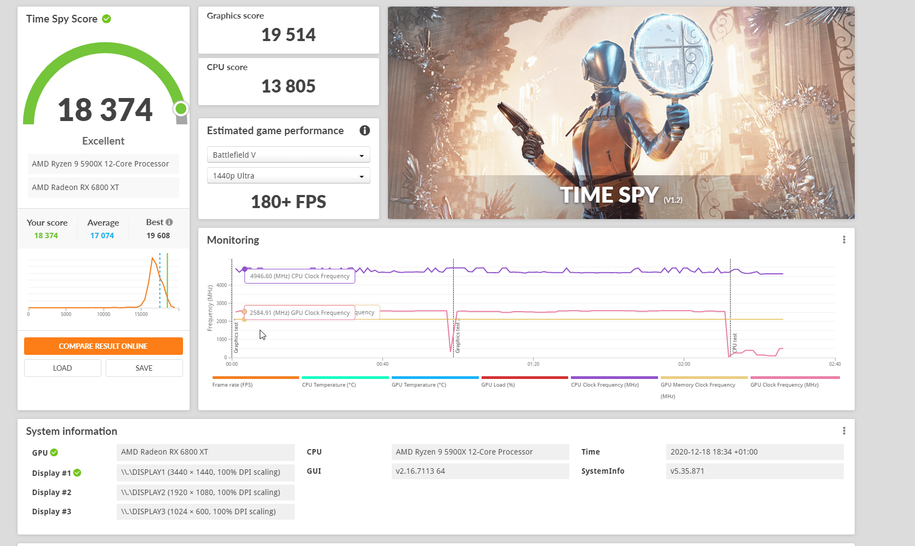Click the Display #3 1024 × 600 field
The width and height of the screenshot is (915, 546).
click(x=205, y=511)
